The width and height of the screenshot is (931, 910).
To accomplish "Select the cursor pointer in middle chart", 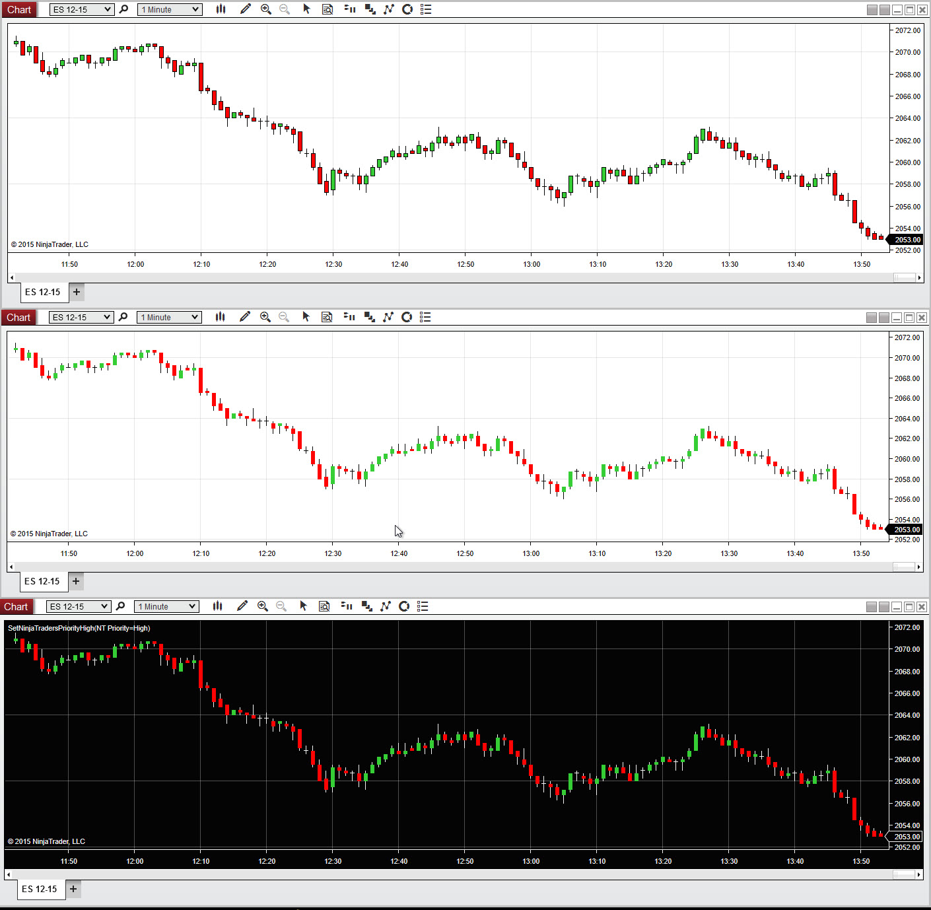I will click(306, 317).
